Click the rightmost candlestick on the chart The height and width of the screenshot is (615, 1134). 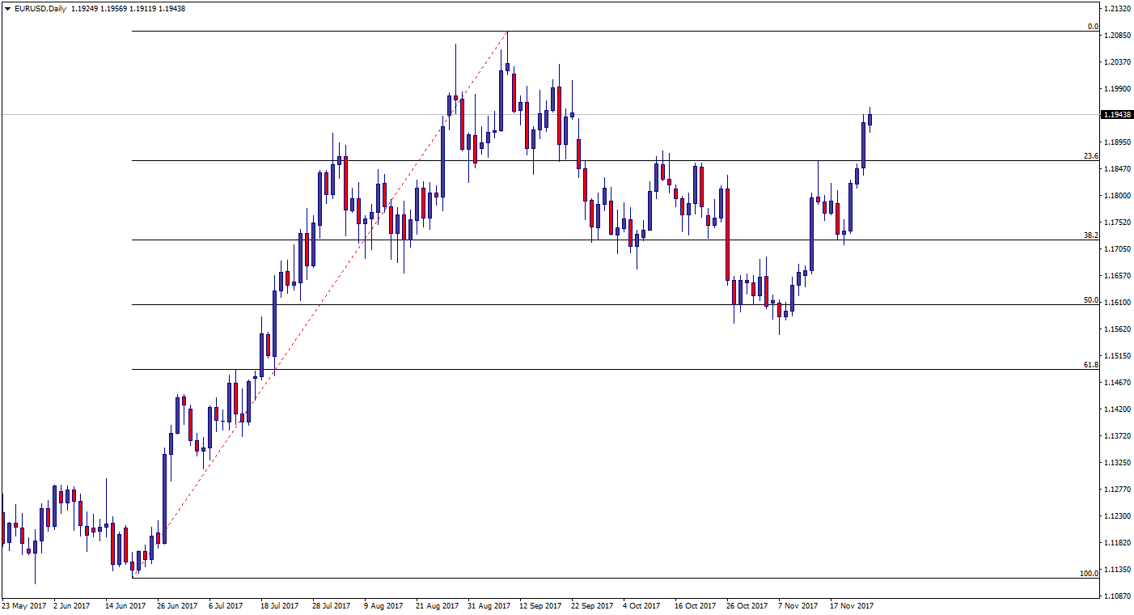point(870,120)
